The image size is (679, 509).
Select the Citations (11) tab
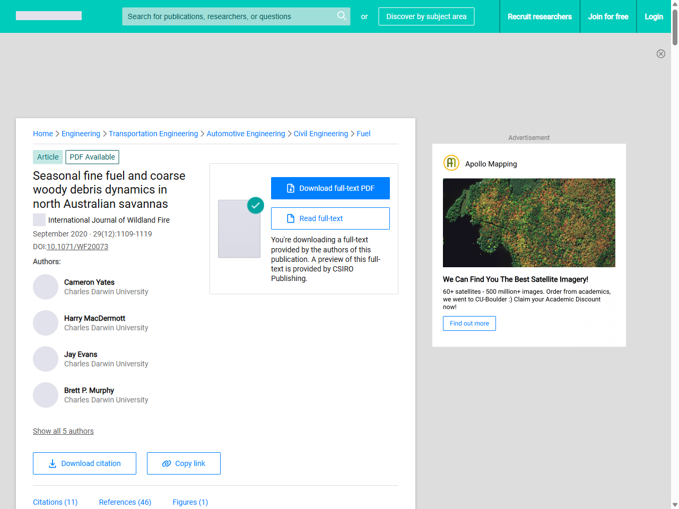tap(55, 502)
